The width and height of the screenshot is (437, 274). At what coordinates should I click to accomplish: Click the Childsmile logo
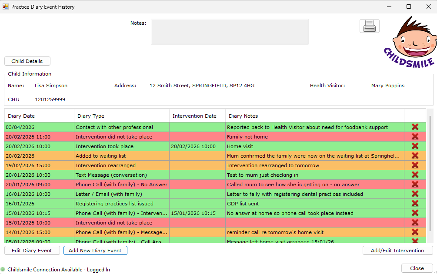410,42
